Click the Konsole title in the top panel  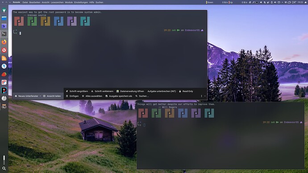(x=17, y=2)
